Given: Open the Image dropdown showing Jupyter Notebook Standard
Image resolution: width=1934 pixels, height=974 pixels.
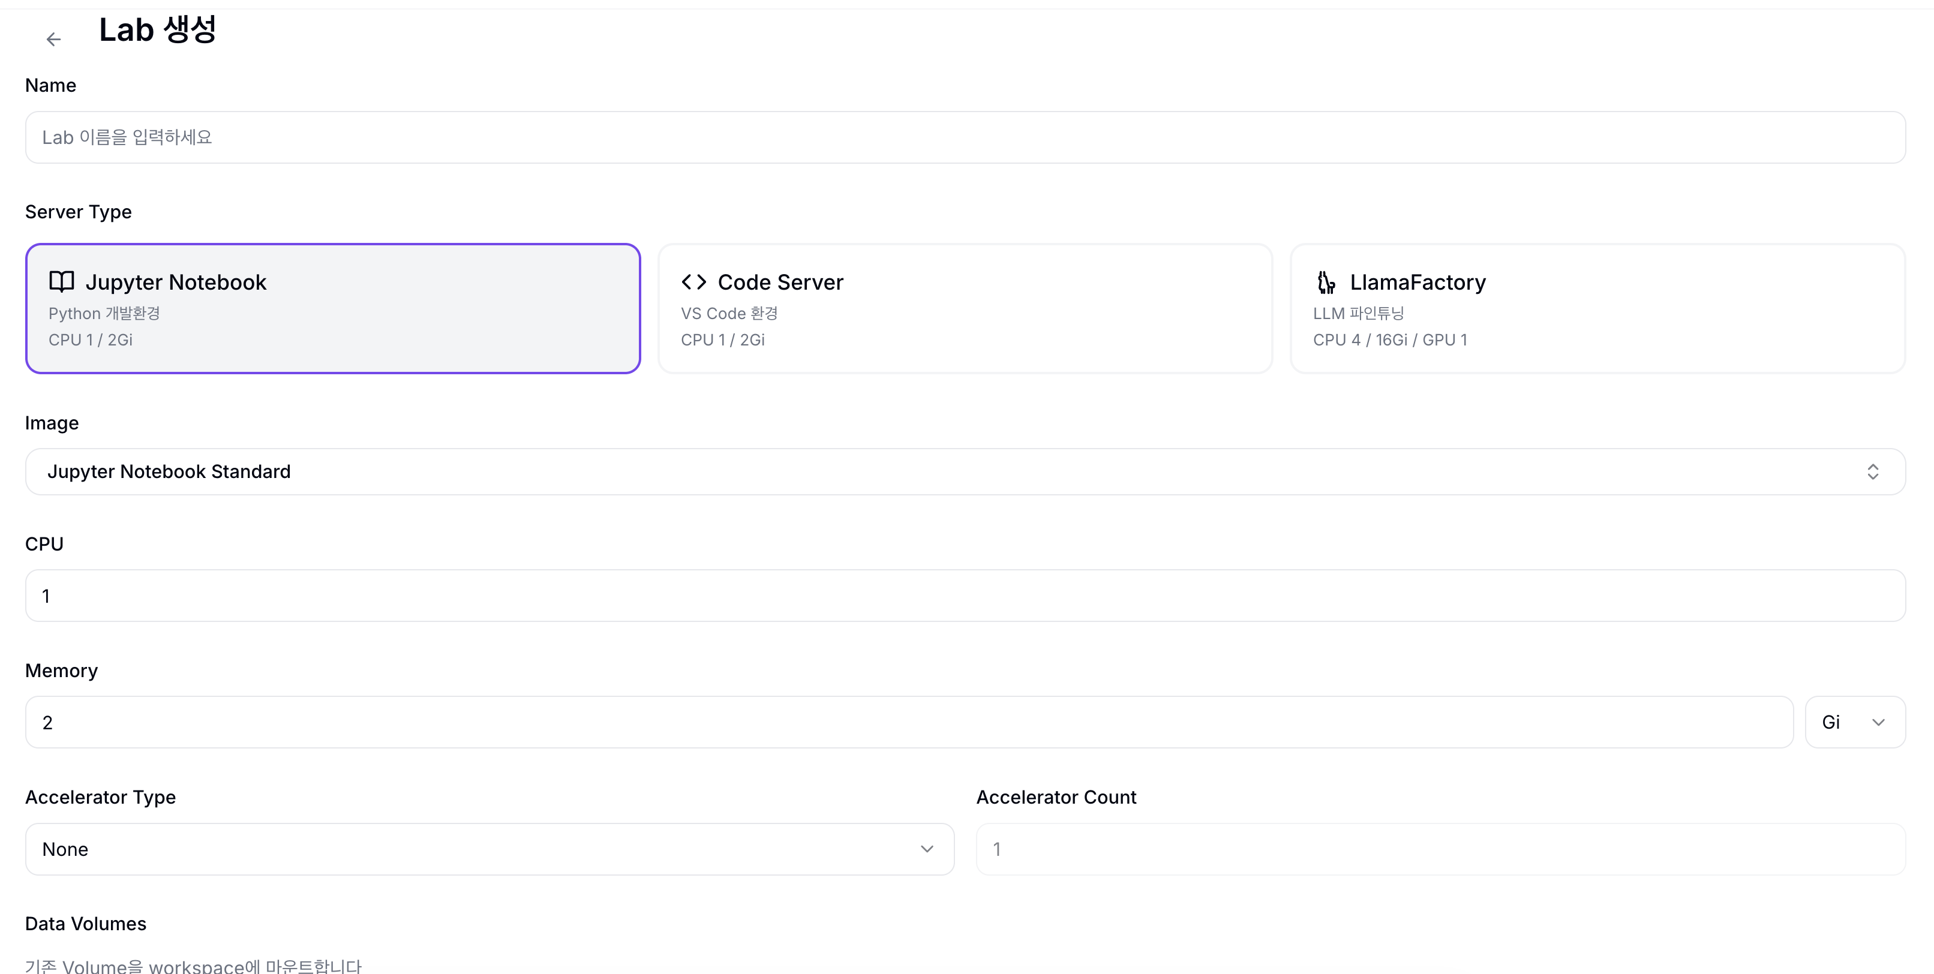Looking at the screenshot, I should [x=965, y=471].
